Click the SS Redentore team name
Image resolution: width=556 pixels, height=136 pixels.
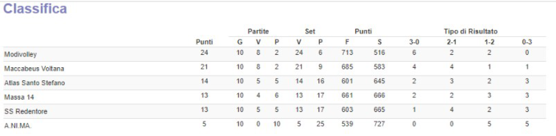click(26, 111)
